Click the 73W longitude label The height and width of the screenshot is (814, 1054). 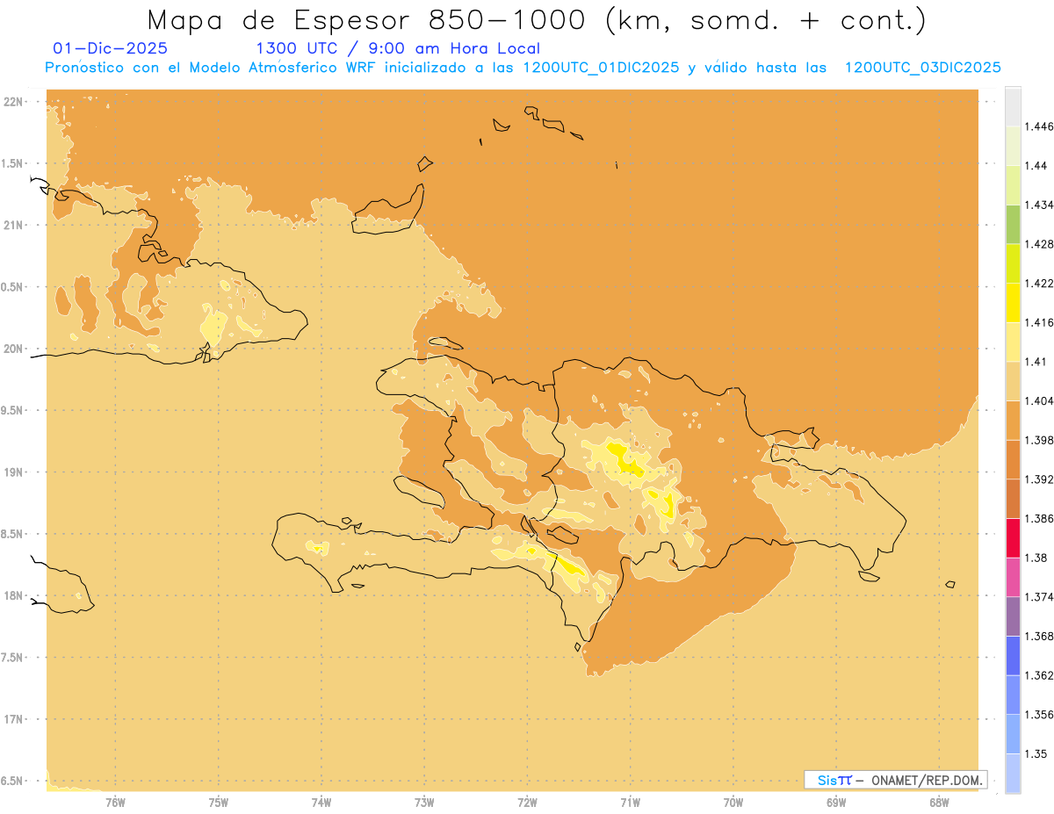(x=424, y=801)
